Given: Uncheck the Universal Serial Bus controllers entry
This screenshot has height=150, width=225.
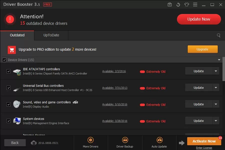Looking at the screenshot, I should (x=9, y=88).
